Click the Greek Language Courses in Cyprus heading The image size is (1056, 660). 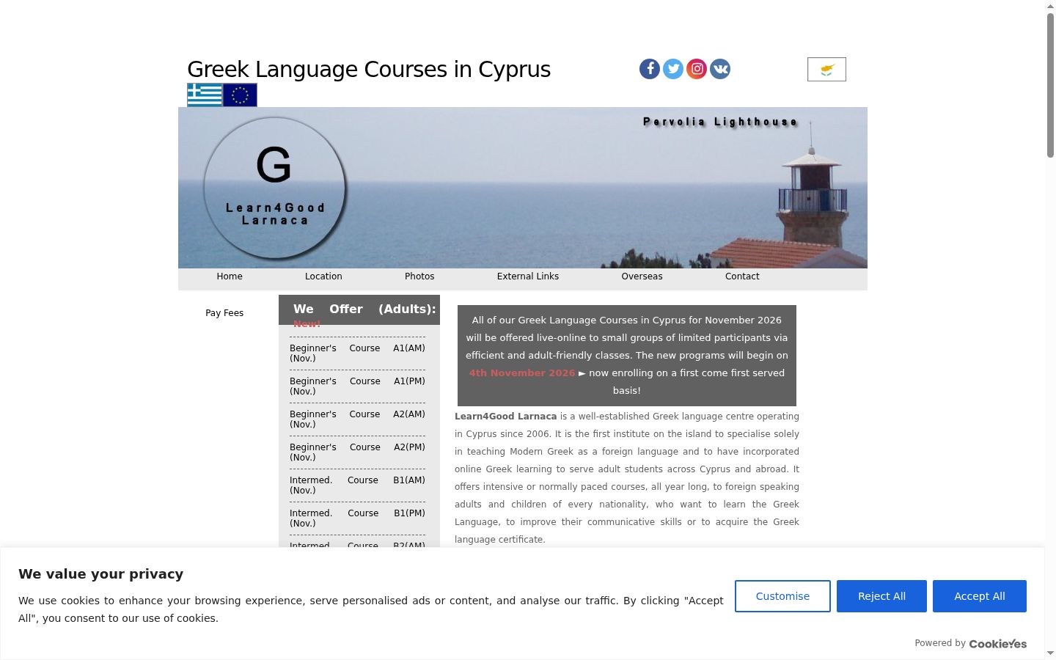(369, 69)
